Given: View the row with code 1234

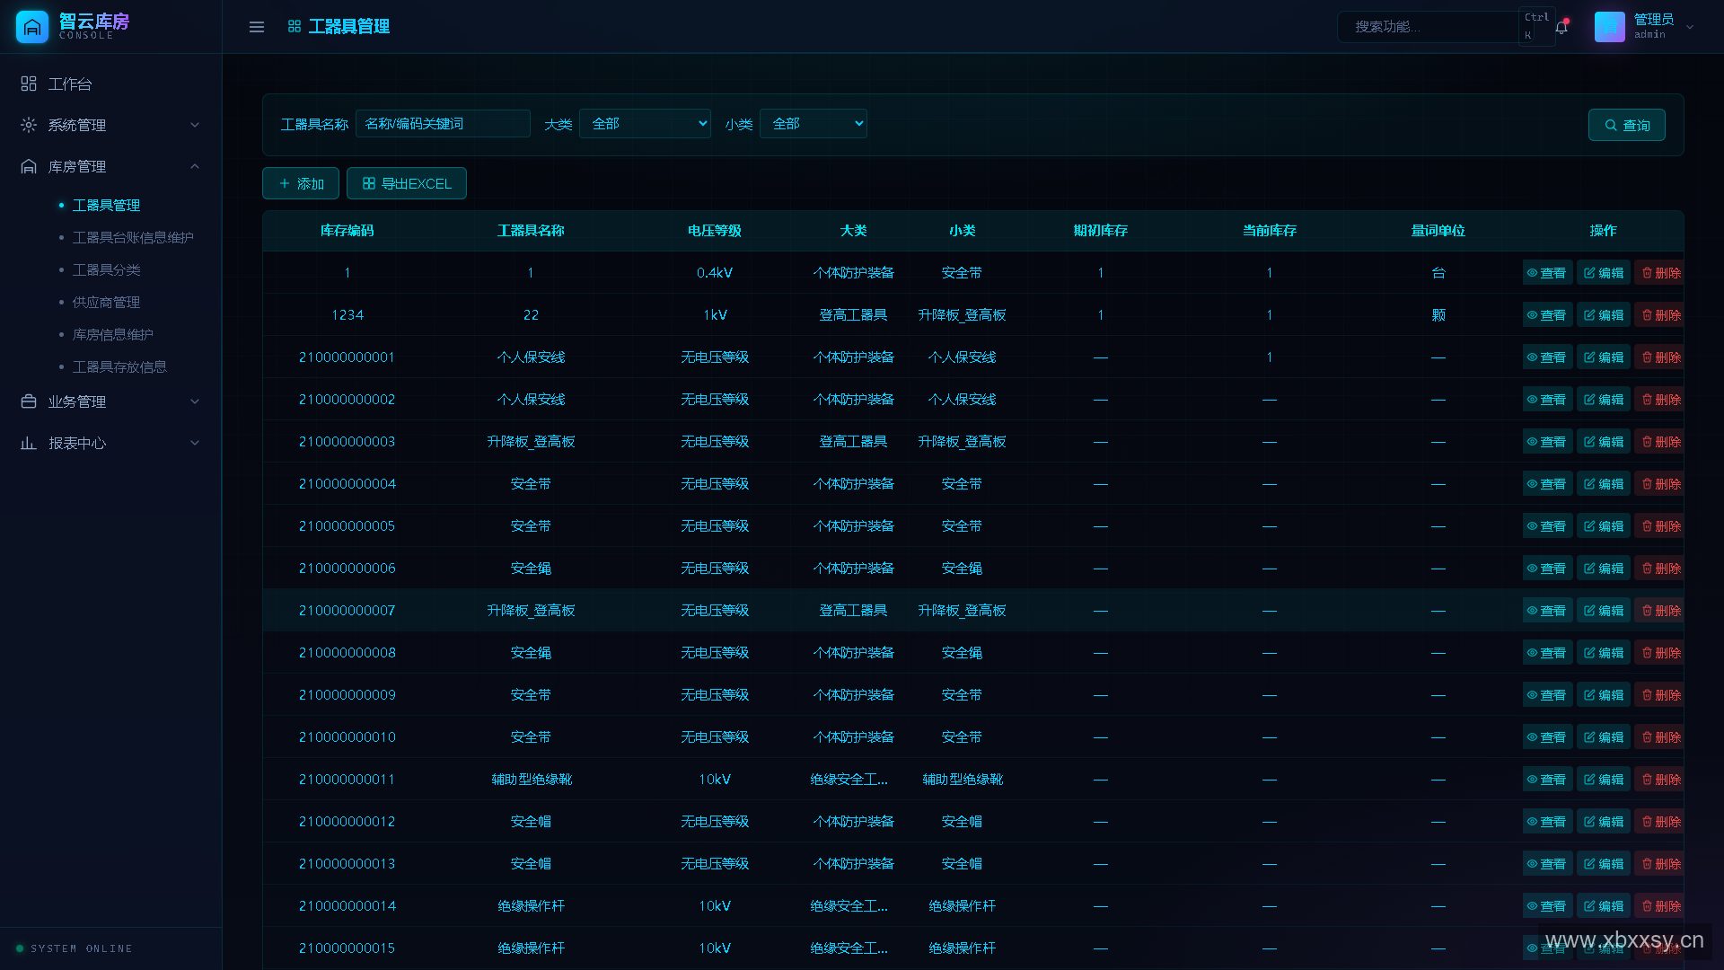Looking at the screenshot, I should (x=1547, y=315).
